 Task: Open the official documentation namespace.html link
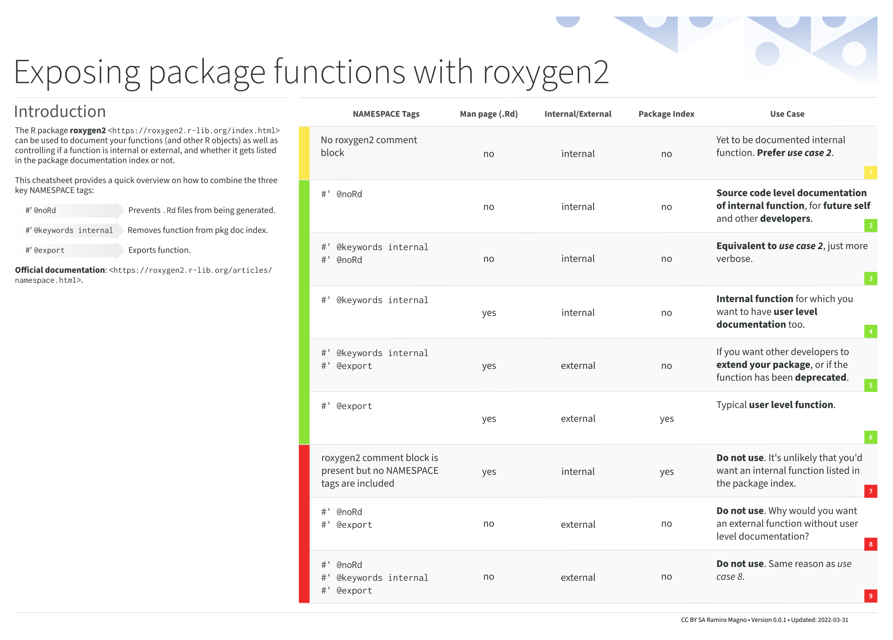[190, 271]
